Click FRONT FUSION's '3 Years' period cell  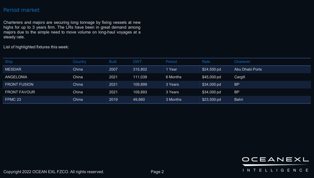[x=172, y=84]
